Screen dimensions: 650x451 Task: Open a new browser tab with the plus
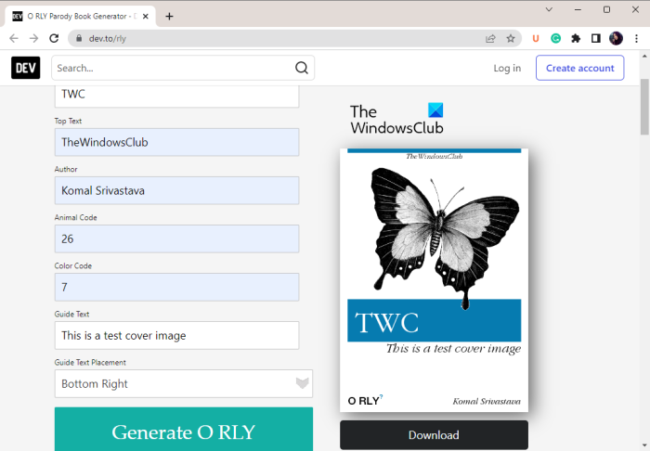[x=169, y=17]
